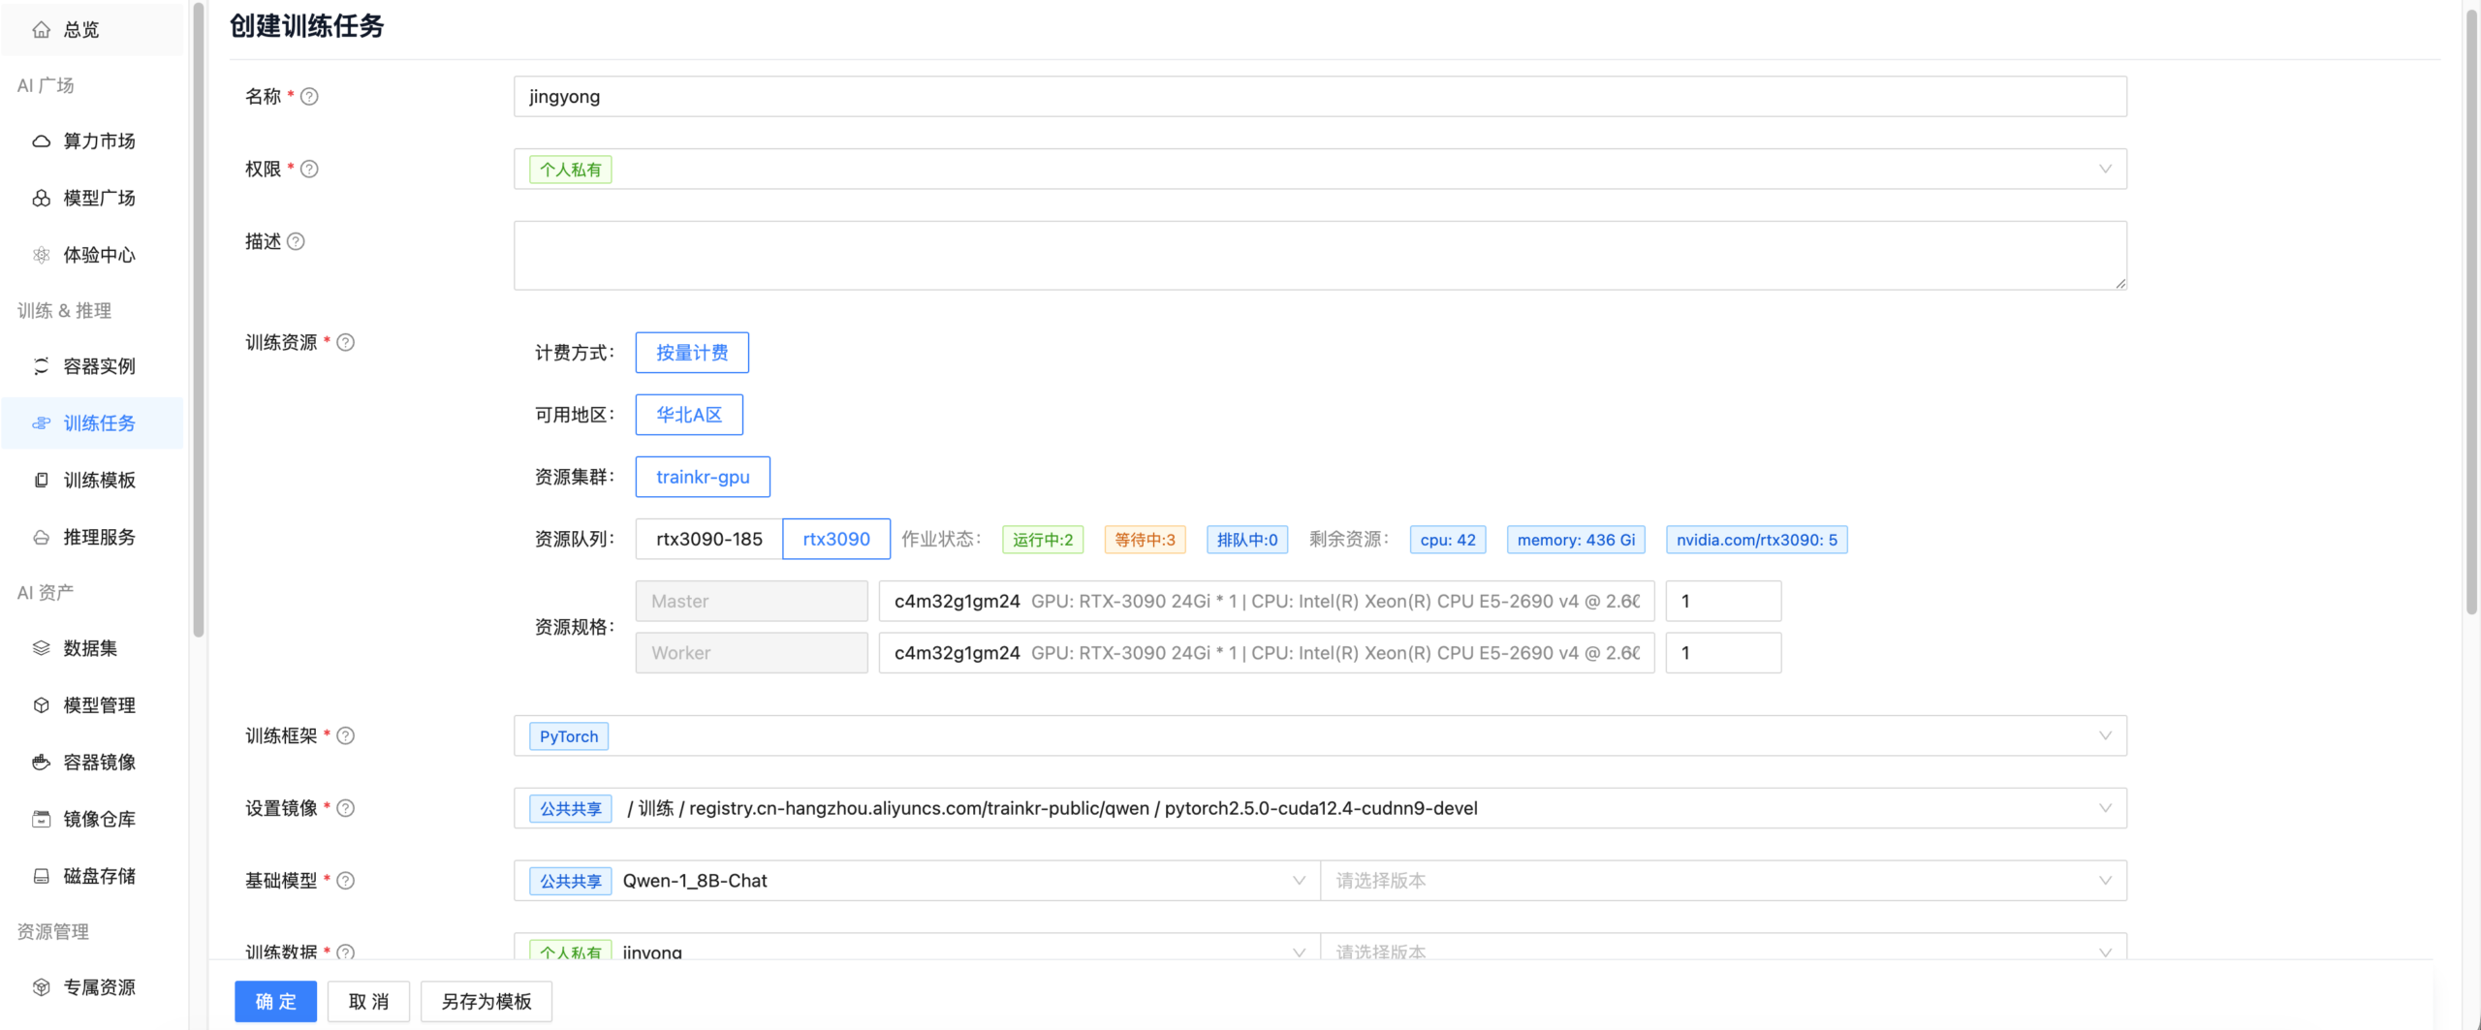Click the 总览 home icon in sidebar

click(41, 30)
